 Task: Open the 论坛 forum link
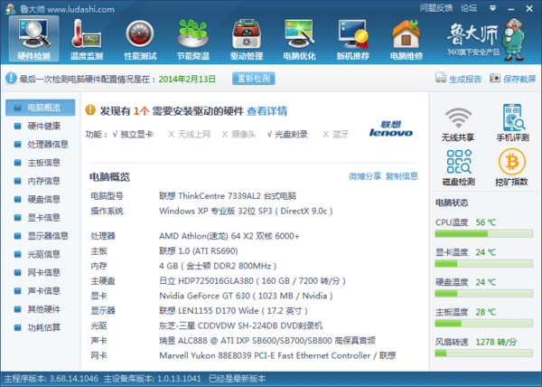click(470, 7)
